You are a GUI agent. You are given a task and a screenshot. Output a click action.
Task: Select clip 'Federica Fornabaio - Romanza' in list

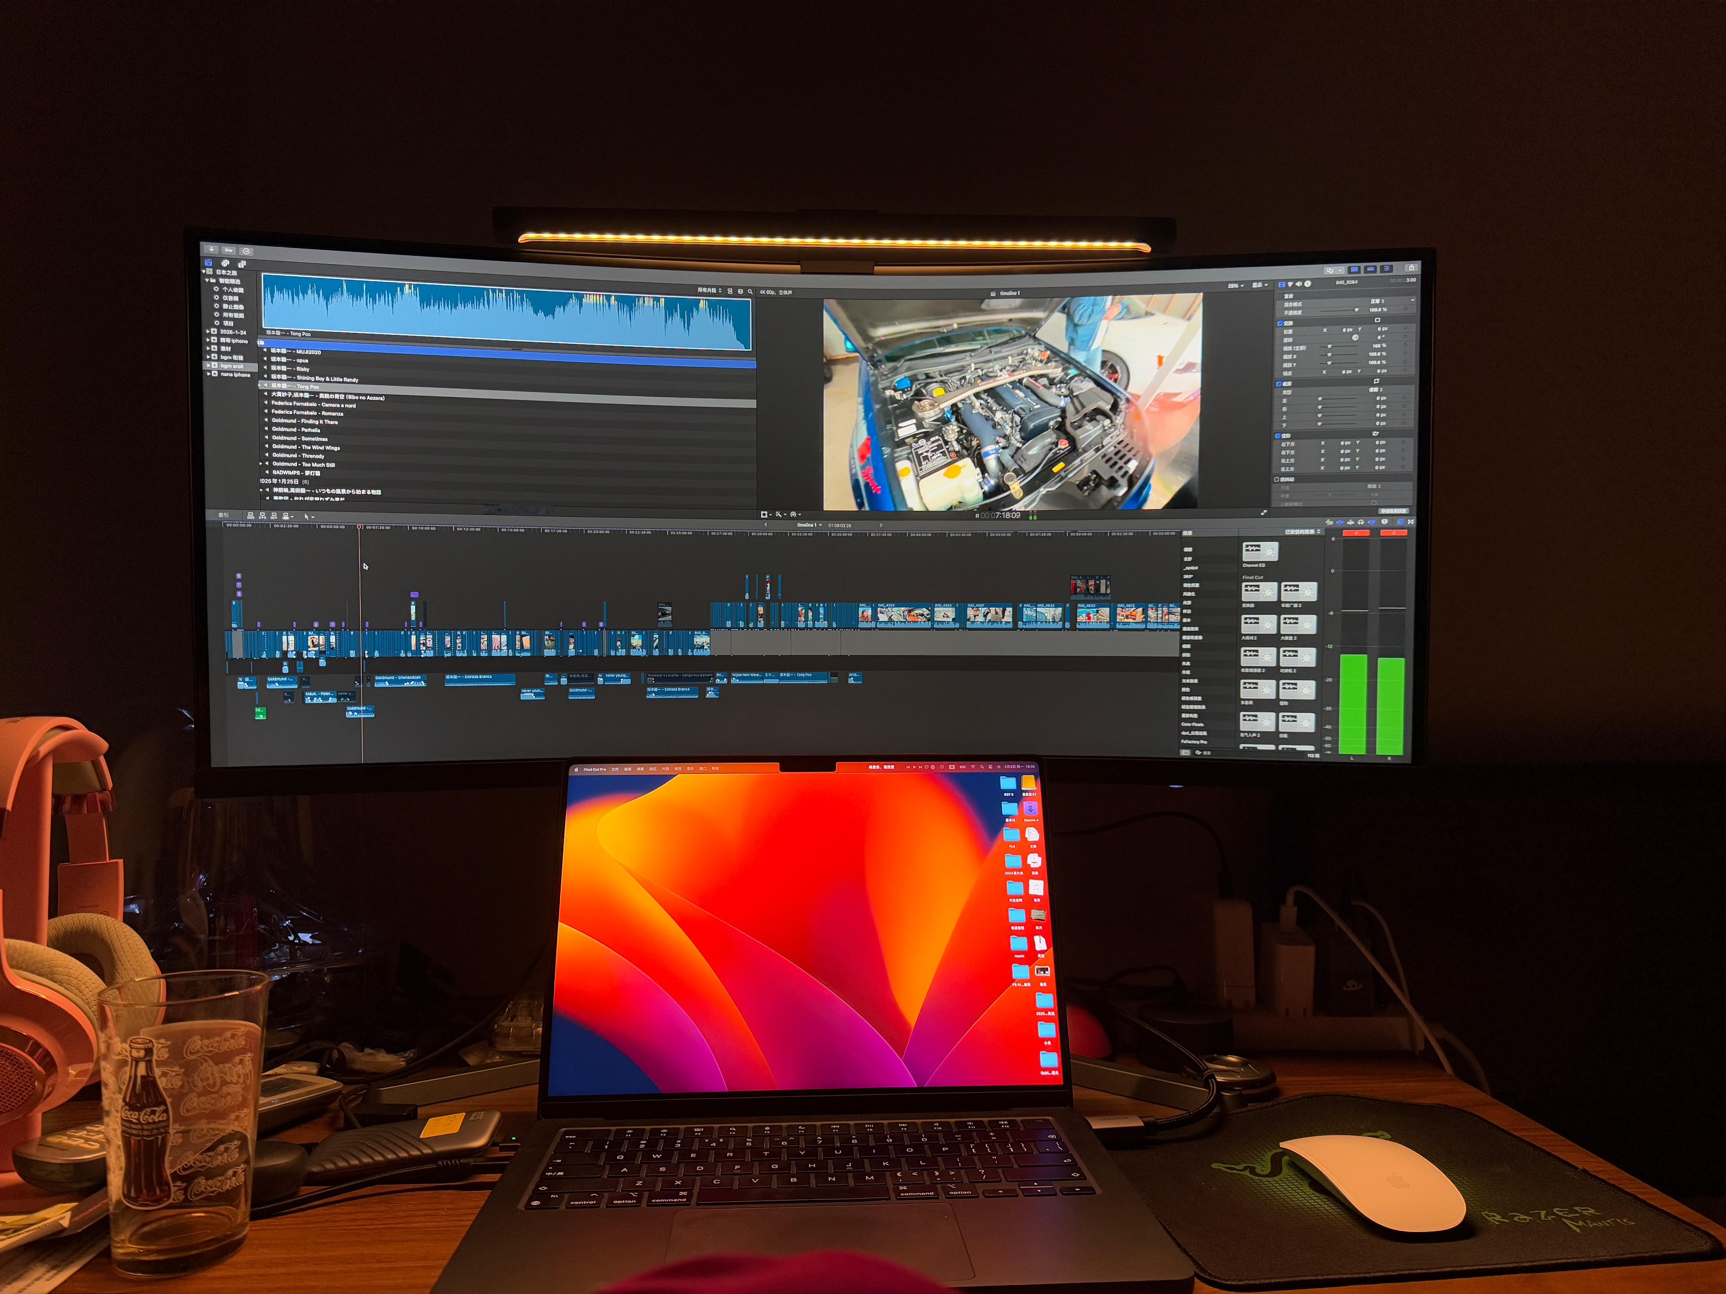(307, 413)
